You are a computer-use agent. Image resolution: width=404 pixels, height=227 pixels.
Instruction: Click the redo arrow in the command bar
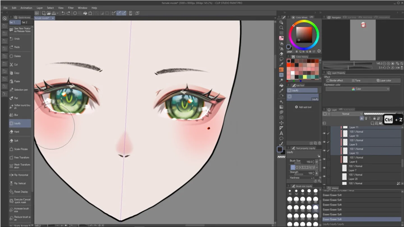coord(68,13)
